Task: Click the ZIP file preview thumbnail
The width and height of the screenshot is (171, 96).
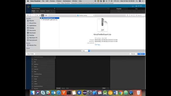Action: tap(102, 25)
